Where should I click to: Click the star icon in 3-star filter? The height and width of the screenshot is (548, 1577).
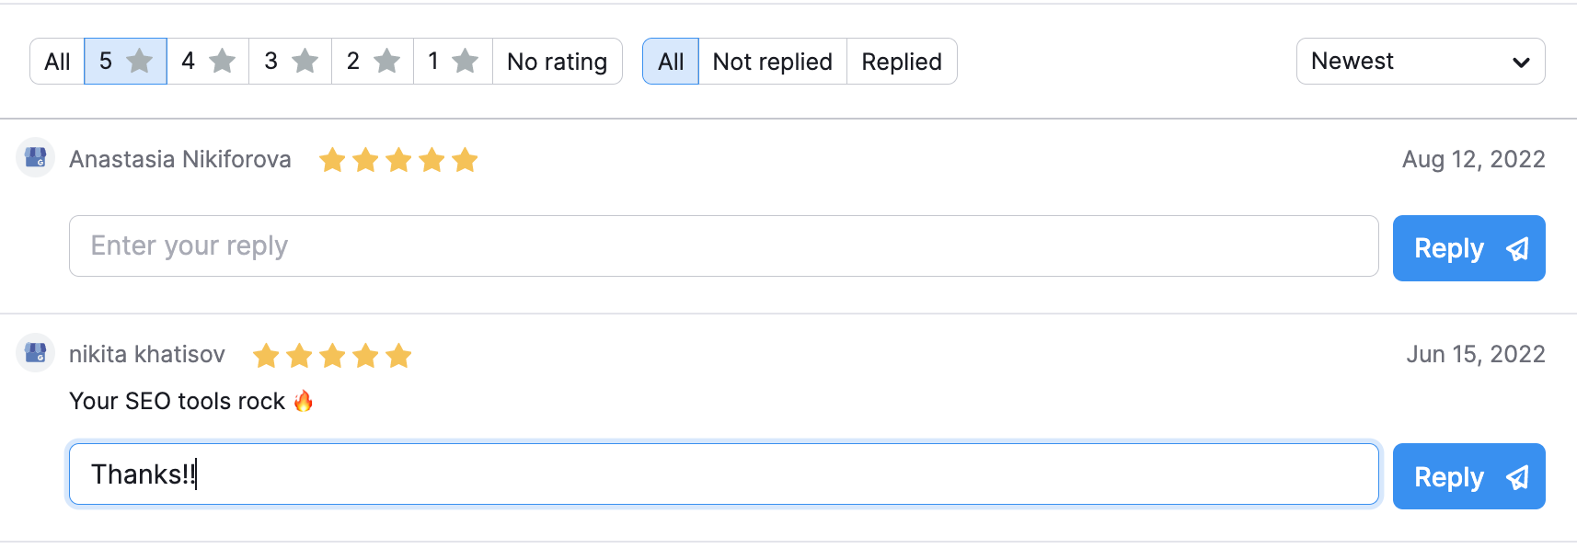pyautogui.click(x=305, y=62)
